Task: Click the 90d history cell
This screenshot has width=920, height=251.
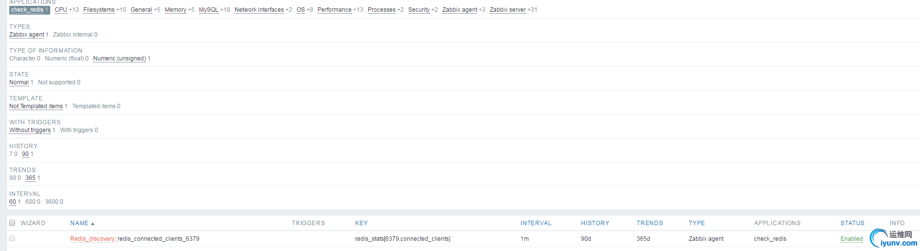Action: [x=586, y=239]
